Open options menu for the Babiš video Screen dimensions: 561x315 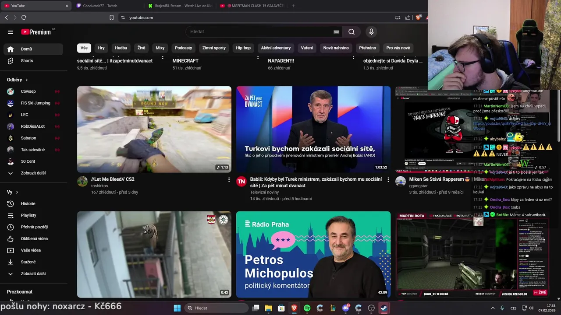pos(388,180)
